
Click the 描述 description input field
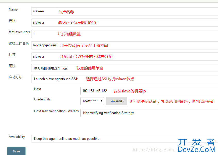click(x=124, y=23)
